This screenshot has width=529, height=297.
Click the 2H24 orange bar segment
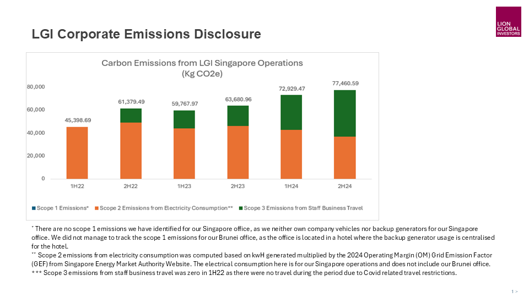[345, 158]
